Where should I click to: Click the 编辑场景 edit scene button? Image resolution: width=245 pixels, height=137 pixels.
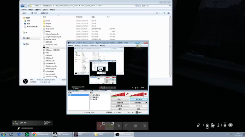pyautogui.click(x=120, y=103)
